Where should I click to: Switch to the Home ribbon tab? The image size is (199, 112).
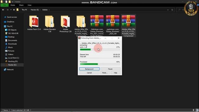coord(13,5)
